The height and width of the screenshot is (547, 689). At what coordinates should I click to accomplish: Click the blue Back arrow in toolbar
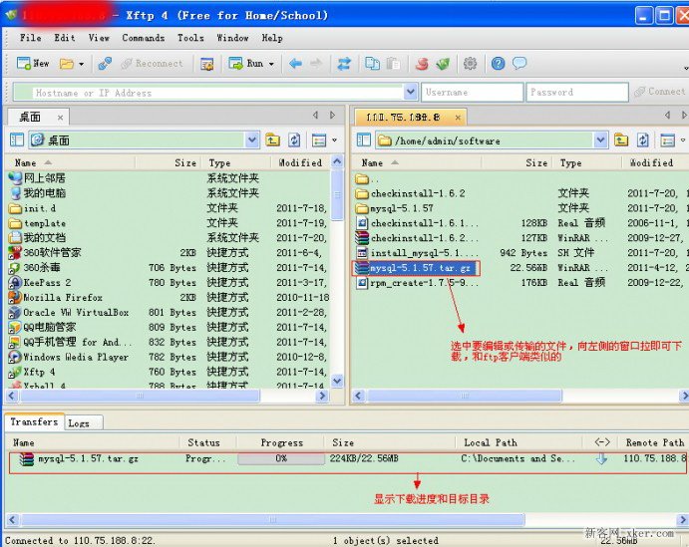pyautogui.click(x=295, y=63)
